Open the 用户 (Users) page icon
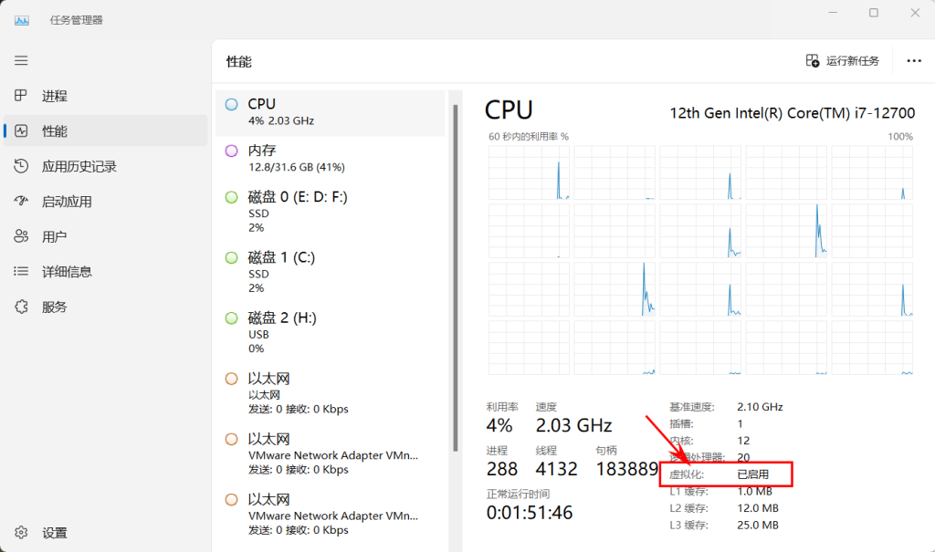935x552 pixels. [21, 236]
